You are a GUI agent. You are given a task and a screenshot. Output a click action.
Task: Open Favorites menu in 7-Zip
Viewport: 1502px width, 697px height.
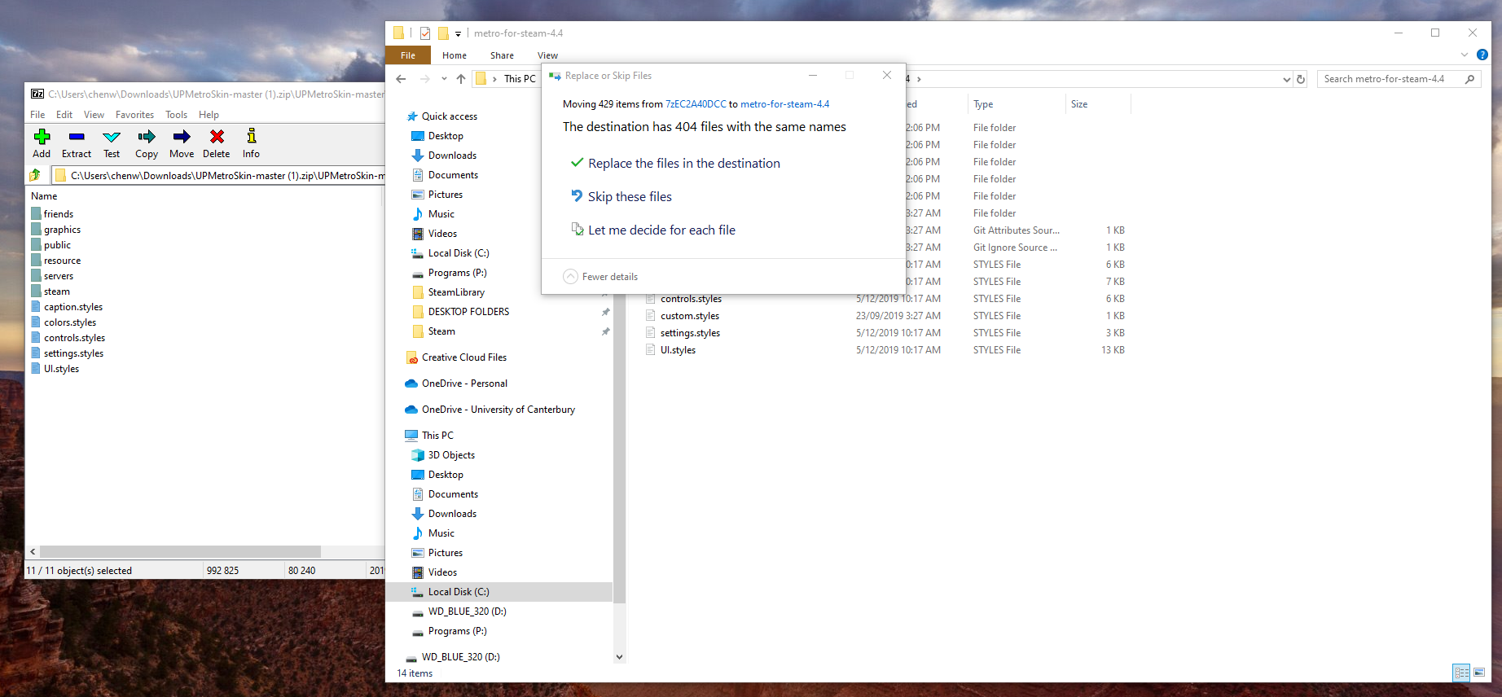coord(134,115)
